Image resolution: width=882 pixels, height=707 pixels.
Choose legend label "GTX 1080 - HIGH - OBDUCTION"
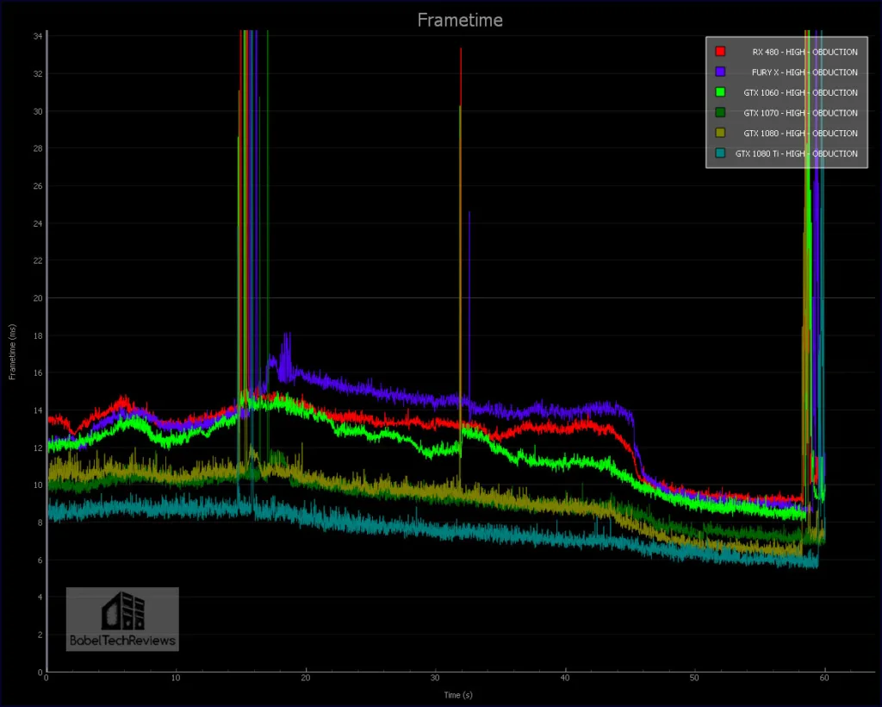click(x=800, y=133)
